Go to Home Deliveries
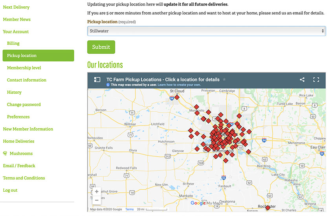 18,141
